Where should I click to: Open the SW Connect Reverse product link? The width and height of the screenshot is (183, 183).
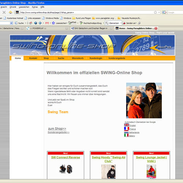coord(66,157)
